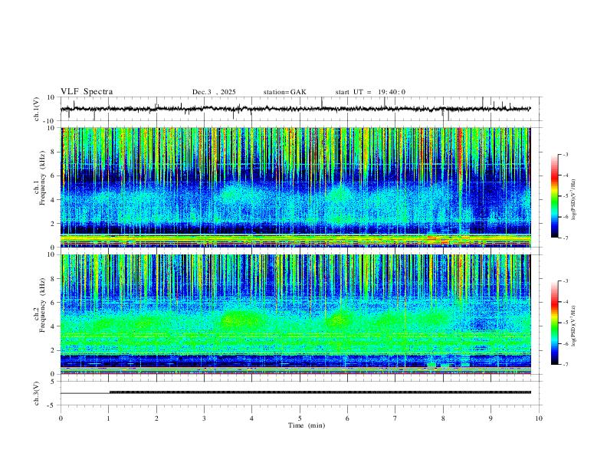Click the 'start UT = 19:40:0' label
Screen dimensions: 607x469
tap(370, 92)
